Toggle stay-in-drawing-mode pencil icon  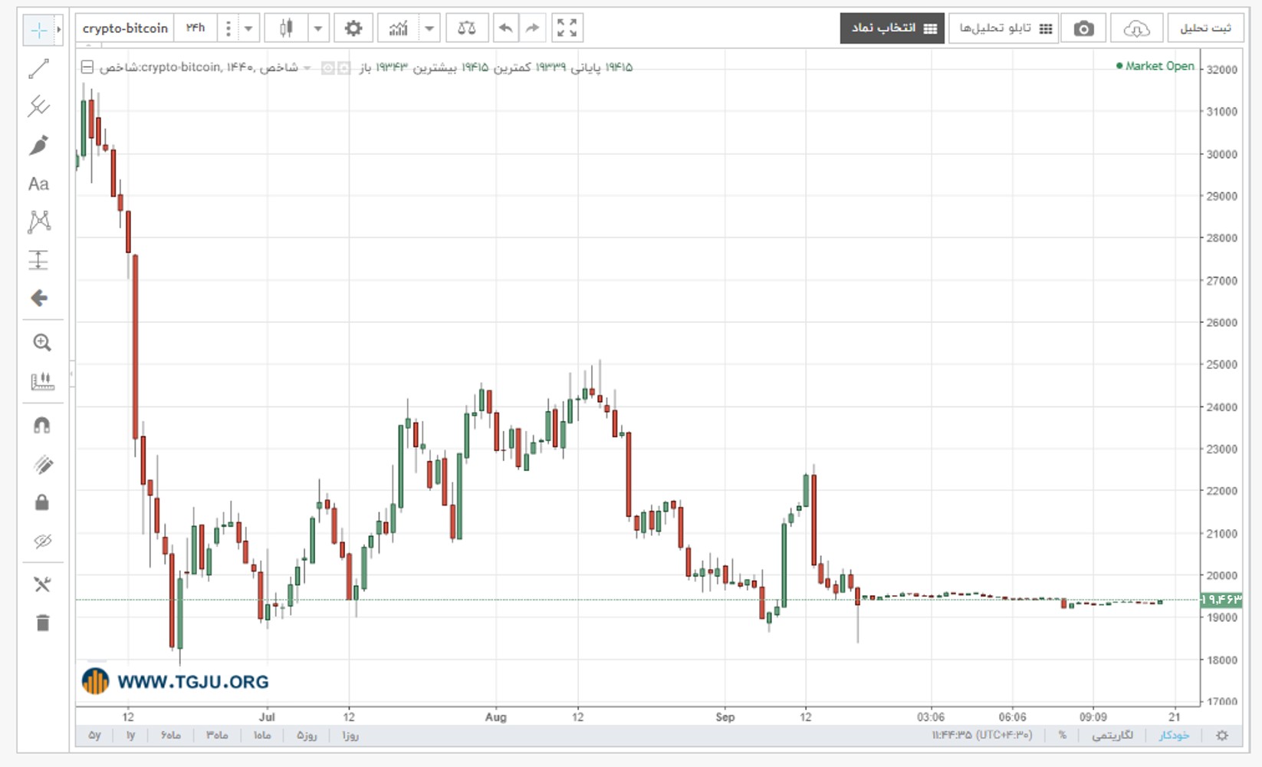(x=43, y=464)
